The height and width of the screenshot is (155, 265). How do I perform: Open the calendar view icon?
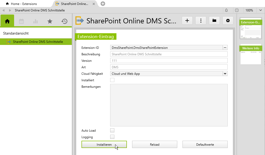(x=21, y=21)
